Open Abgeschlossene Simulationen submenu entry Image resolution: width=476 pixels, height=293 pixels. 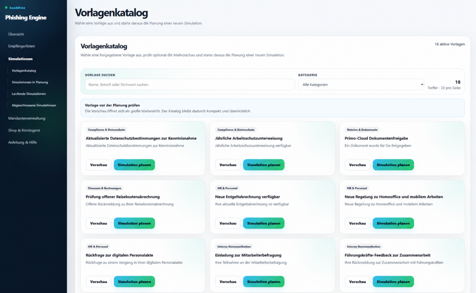point(33,105)
